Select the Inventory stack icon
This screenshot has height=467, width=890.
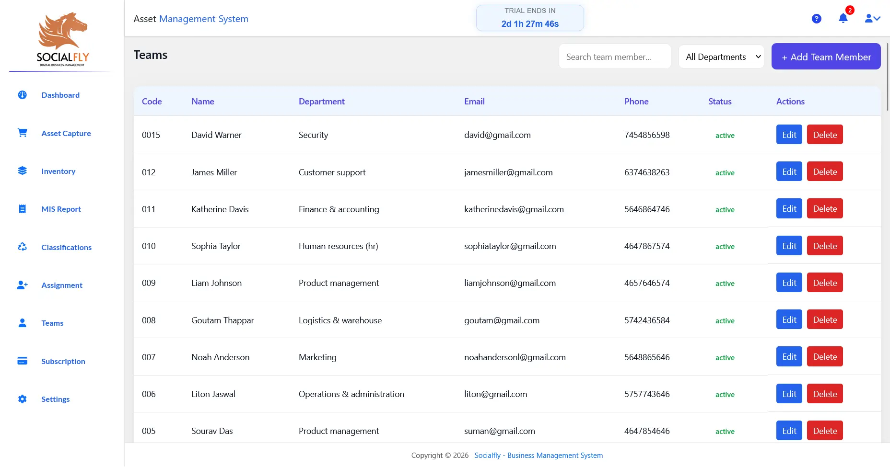pos(22,171)
